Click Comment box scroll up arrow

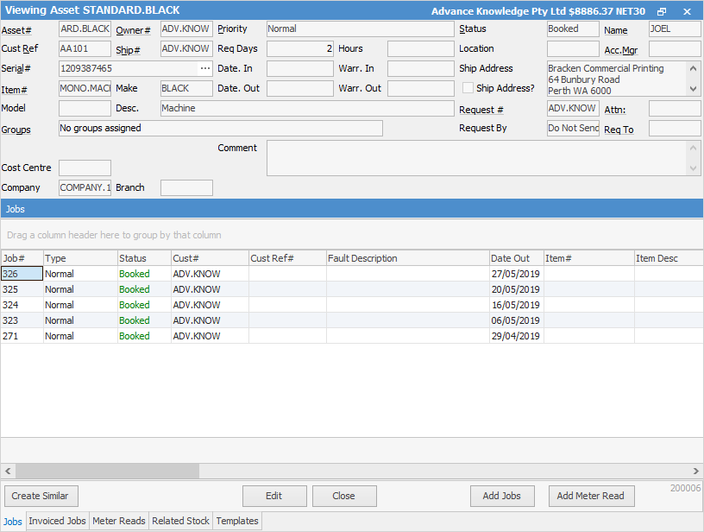[x=695, y=148]
